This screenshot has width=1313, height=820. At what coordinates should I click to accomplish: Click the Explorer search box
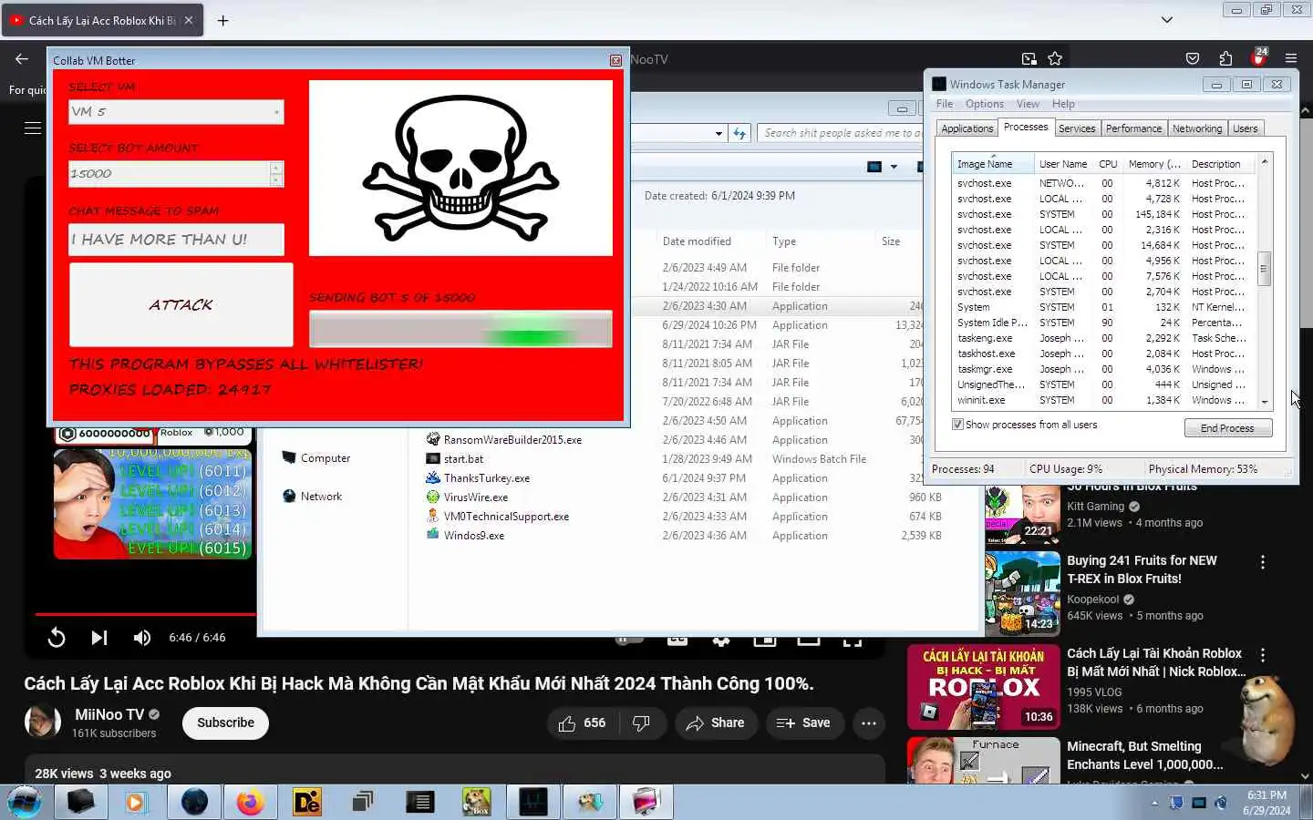click(841, 133)
